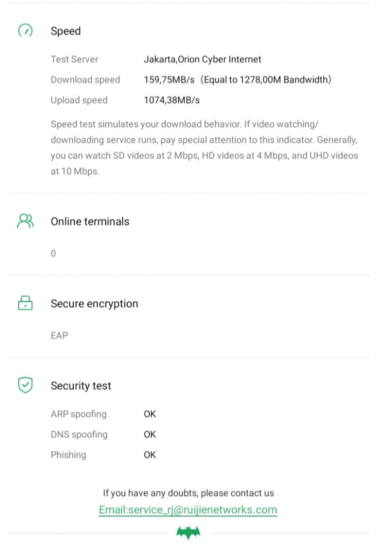Image resolution: width=376 pixels, height=552 pixels.
Task: Click the speed test description paragraph
Action: click(204, 148)
